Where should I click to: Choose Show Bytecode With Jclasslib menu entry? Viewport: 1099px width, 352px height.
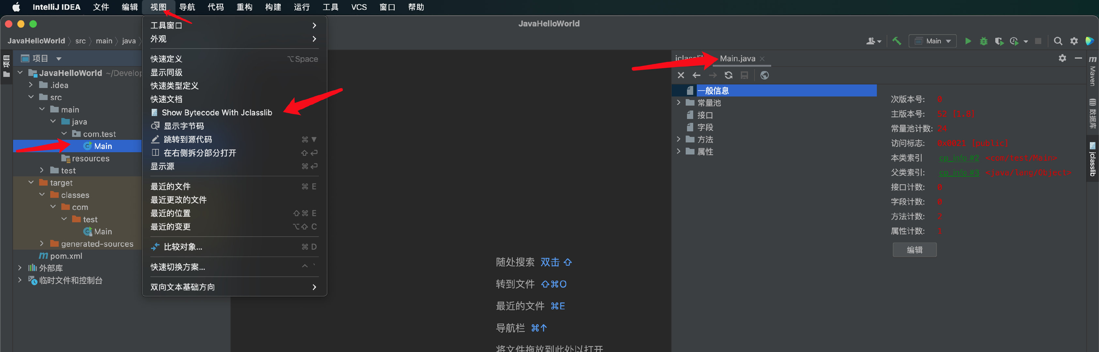click(216, 112)
